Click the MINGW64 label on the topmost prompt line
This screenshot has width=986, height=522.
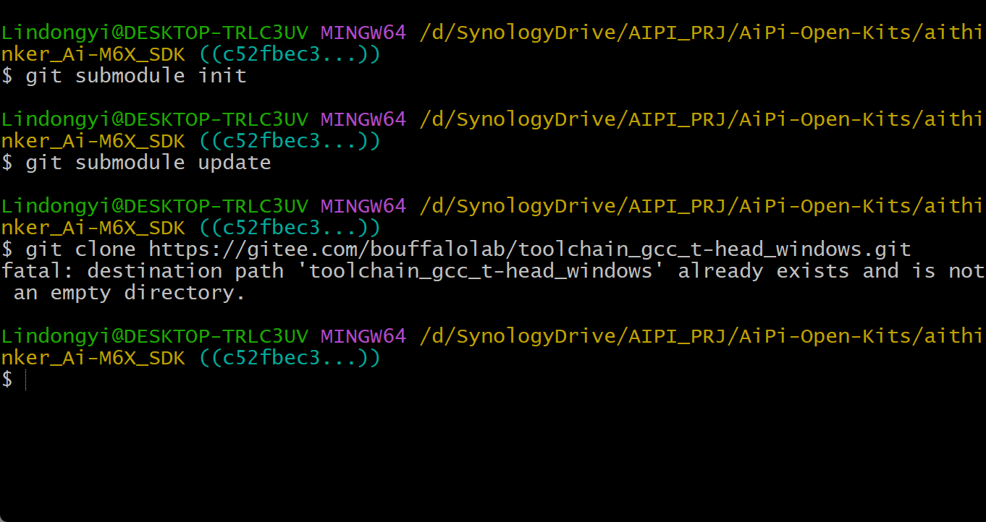(x=363, y=33)
